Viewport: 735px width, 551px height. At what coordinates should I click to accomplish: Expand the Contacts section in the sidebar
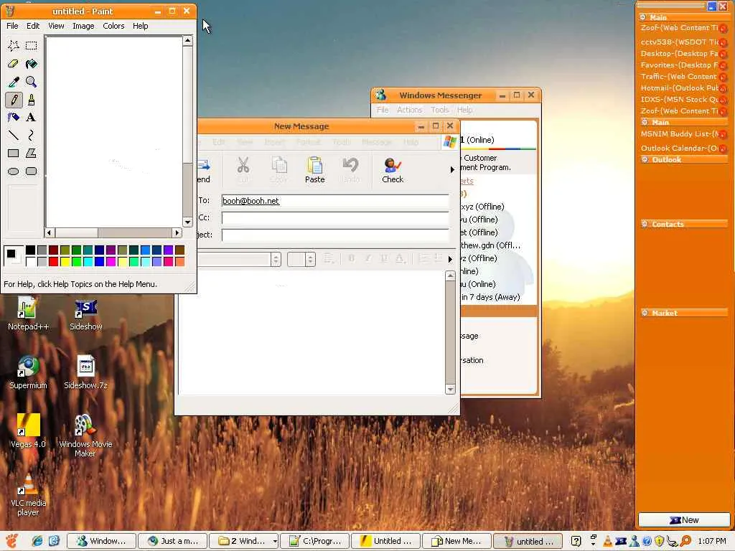coord(645,224)
